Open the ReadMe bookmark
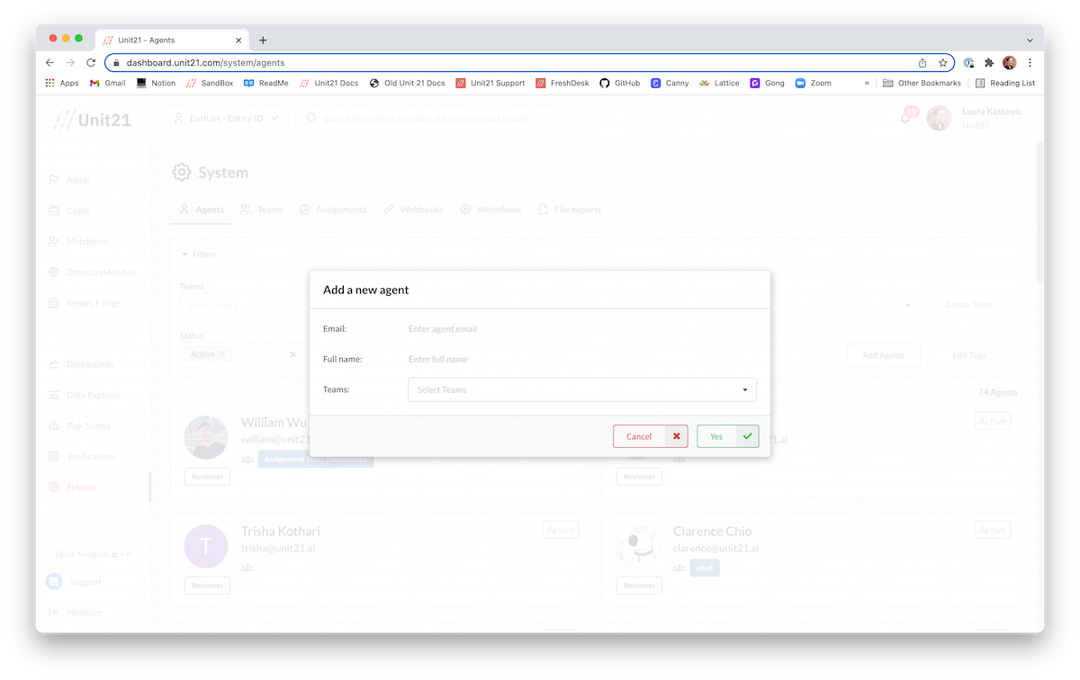 pos(266,83)
